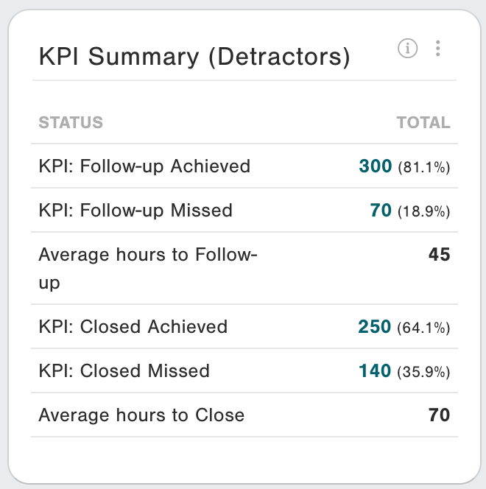Viewport: 486px width, 489px height.
Task: Open the 300 Follow-up Achieved count
Action: pos(376,166)
